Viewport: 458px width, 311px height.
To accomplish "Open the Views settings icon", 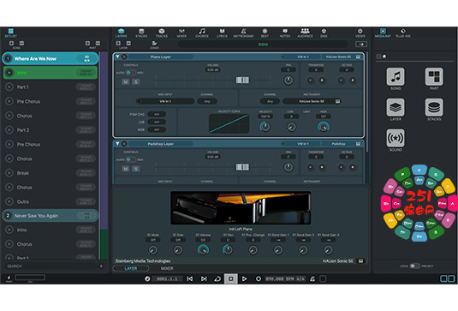I will coord(360,33).
